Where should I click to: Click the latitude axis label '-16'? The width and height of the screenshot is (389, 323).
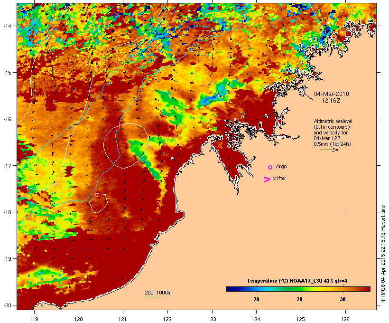(7, 119)
